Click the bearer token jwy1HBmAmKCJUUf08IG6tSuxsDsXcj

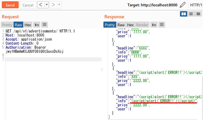coord(35,51)
